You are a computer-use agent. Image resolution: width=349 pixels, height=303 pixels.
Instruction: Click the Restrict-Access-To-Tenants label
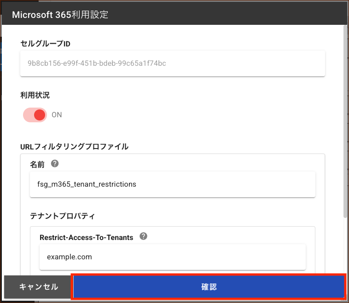click(87, 237)
